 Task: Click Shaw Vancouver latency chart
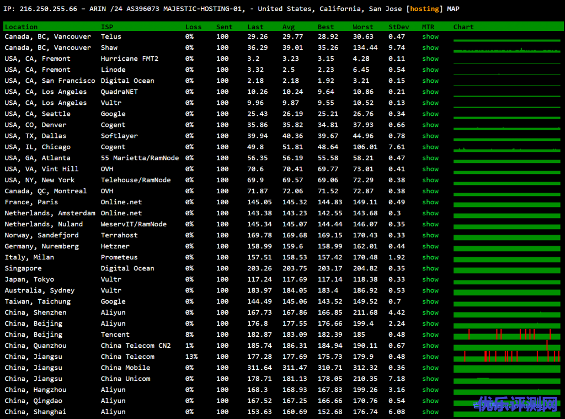tap(507, 49)
